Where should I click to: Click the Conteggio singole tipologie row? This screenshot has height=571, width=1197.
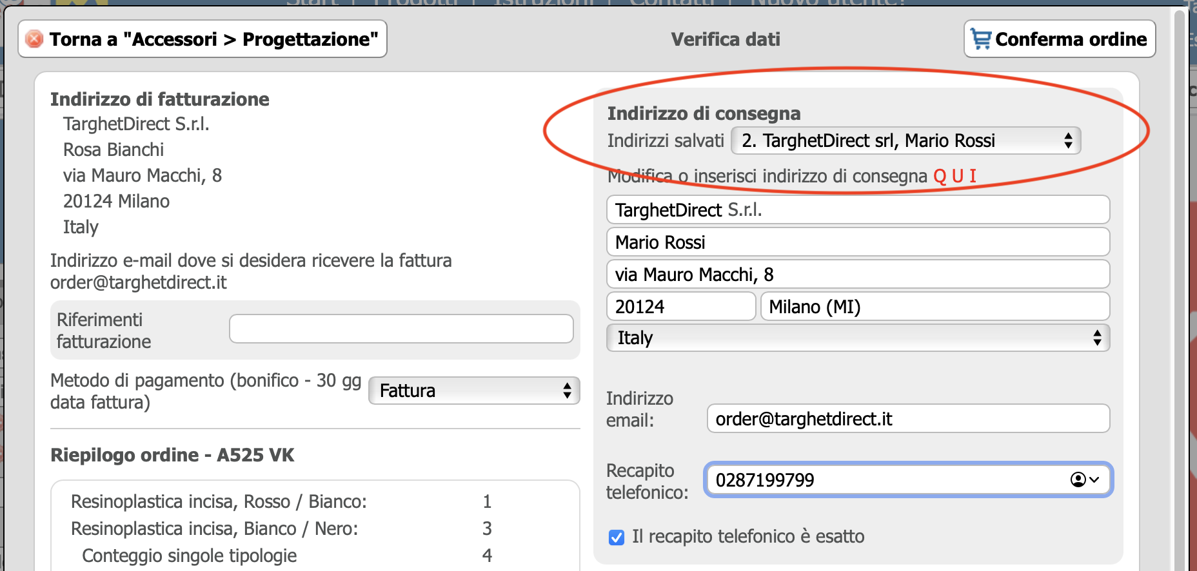pyautogui.click(x=286, y=556)
